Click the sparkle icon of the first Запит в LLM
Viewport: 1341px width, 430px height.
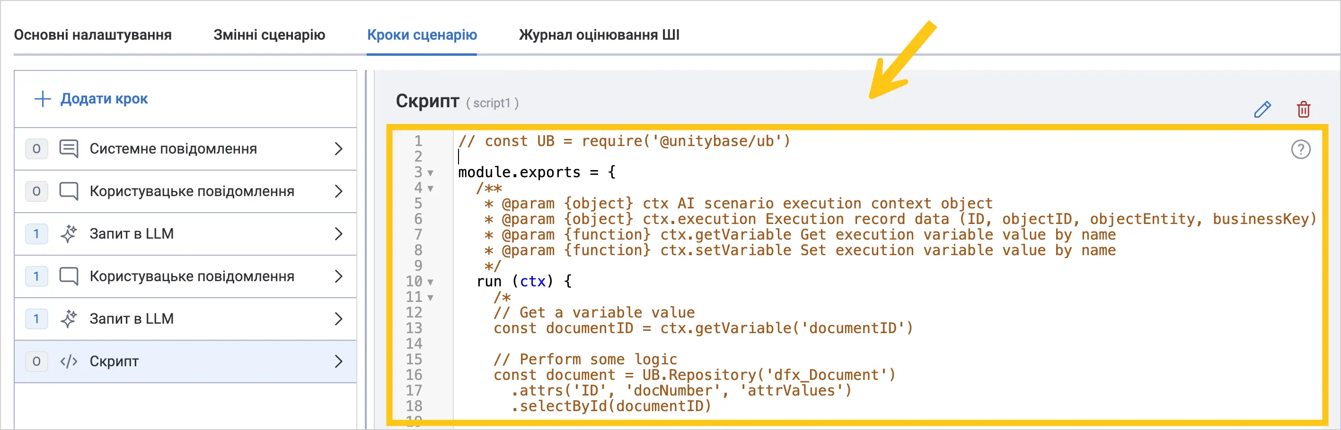pyautogui.click(x=69, y=233)
